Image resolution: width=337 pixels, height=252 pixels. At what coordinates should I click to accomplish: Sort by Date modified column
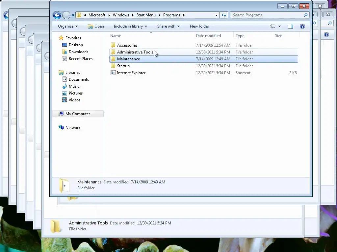click(213, 35)
